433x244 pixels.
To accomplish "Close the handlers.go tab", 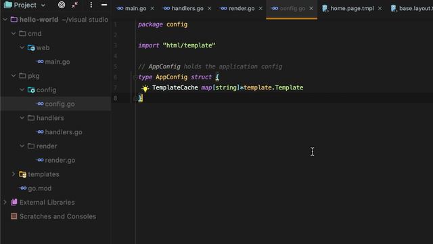I will click(x=209, y=9).
